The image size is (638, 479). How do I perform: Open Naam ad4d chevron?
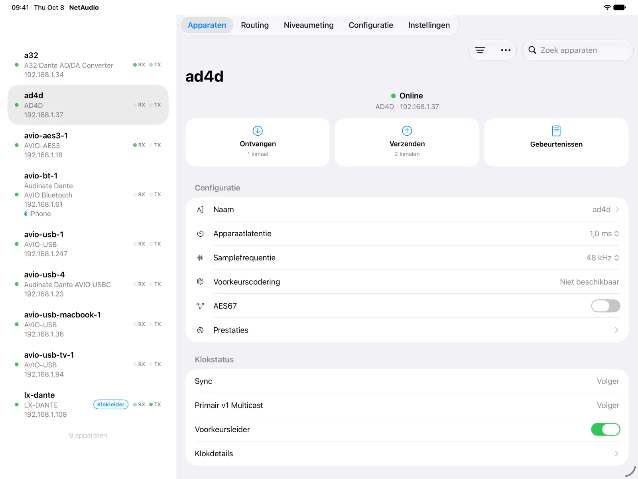[x=617, y=210]
